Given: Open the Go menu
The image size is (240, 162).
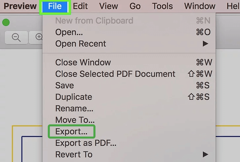Looking at the screenshot, I should [135, 6].
